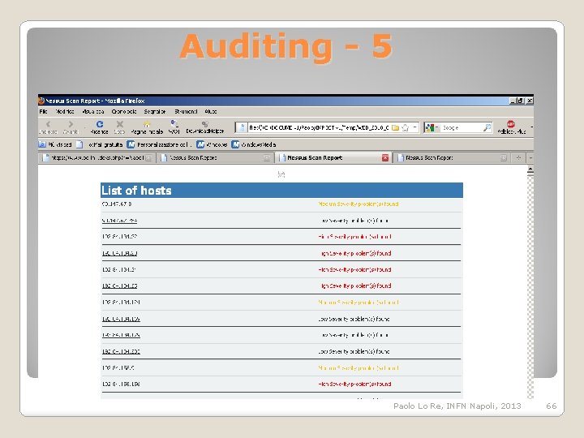
Task: Open the Windows bookmark
Action: click(x=212, y=144)
